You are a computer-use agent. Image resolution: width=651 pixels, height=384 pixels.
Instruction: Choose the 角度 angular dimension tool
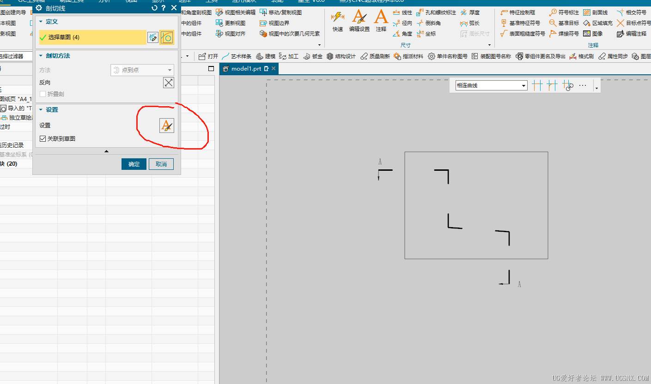(x=402, y=34)
